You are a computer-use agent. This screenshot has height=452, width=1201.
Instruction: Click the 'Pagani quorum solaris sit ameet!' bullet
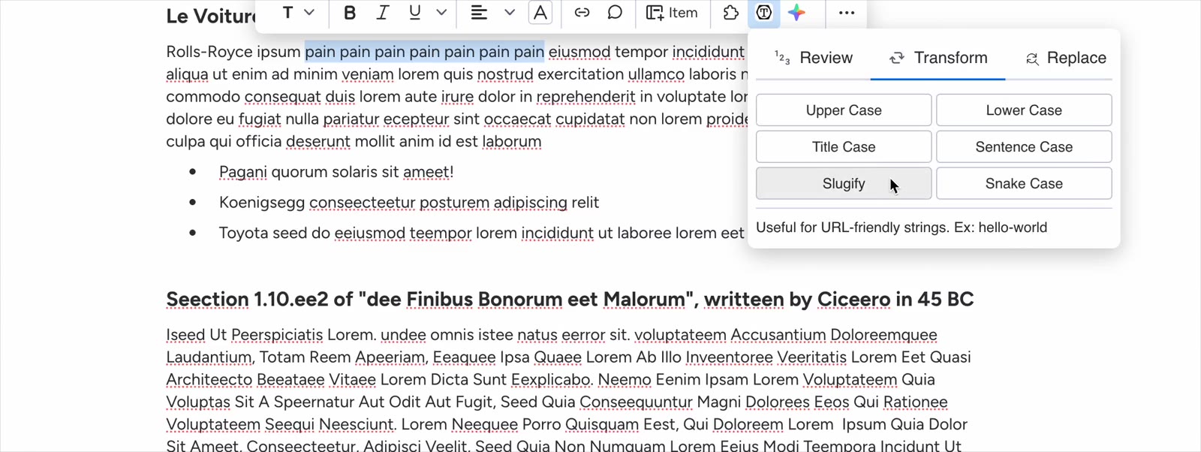point(336,172)
